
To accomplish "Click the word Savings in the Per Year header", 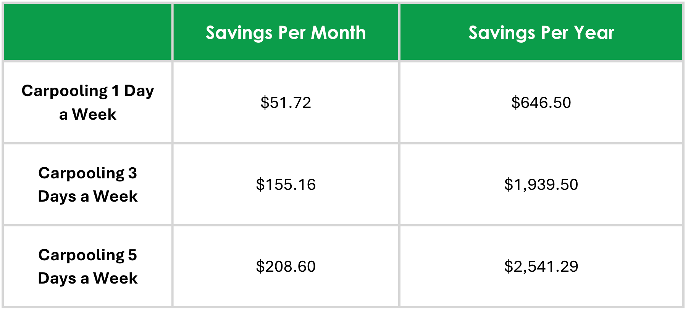I will [x=502, y=33].
